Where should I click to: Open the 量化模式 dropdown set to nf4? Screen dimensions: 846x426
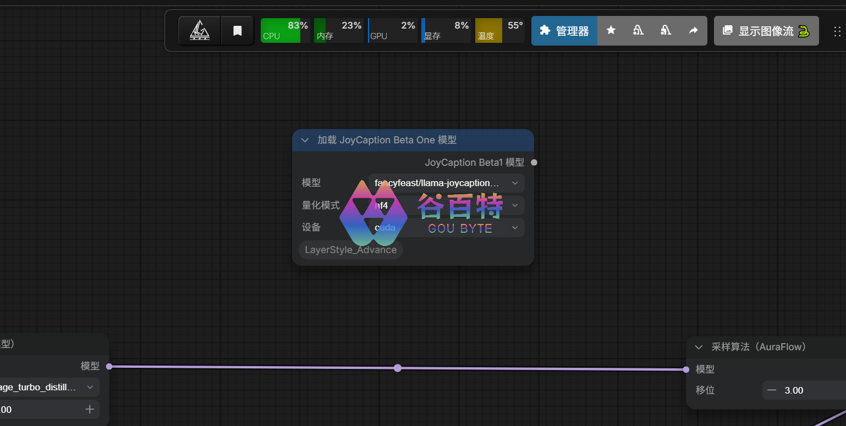[447, 205]
